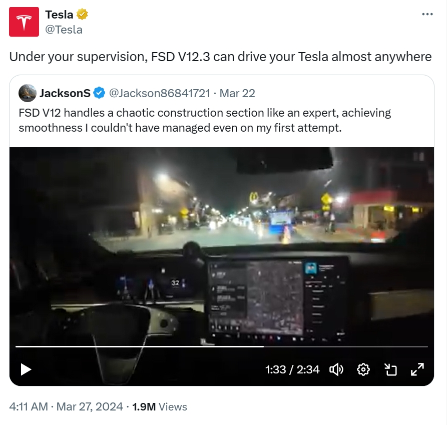
Task: Open the three-dot more options menu
Action: point(427,14)
